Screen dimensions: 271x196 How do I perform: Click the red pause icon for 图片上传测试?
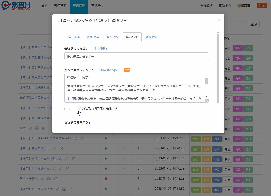click(106, 179)
